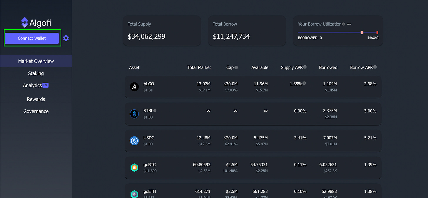
Task: Click the pink marker on utilization bar
Action: [362, 32]
